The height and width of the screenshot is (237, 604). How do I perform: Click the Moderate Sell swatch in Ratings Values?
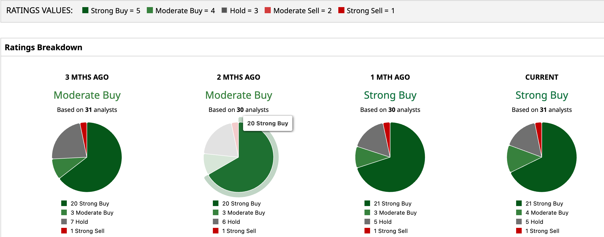pyautogui.click(x=267, y=10)
